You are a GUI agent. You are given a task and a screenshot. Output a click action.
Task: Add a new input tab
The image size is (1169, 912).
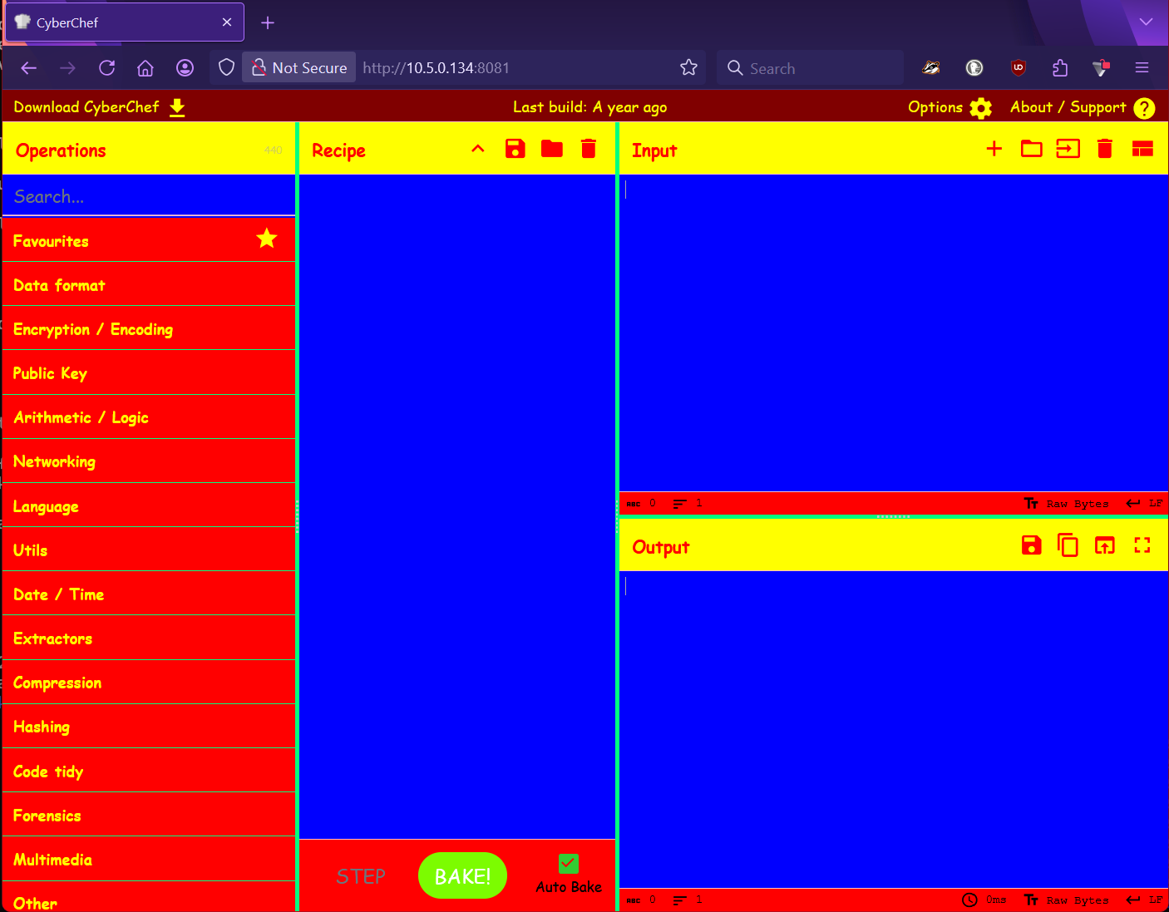pos(994,149)
